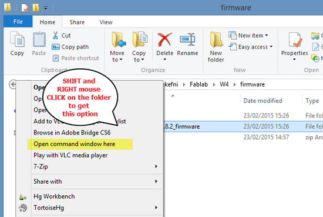The height and width of the screenshot is (217, 323).
Task: Click the W4 breadcrumb in address bar
Action: [x=224, y=84]
